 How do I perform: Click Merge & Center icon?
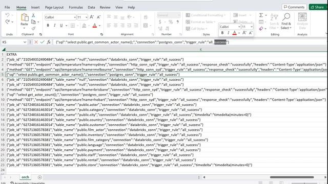[146, 26]
